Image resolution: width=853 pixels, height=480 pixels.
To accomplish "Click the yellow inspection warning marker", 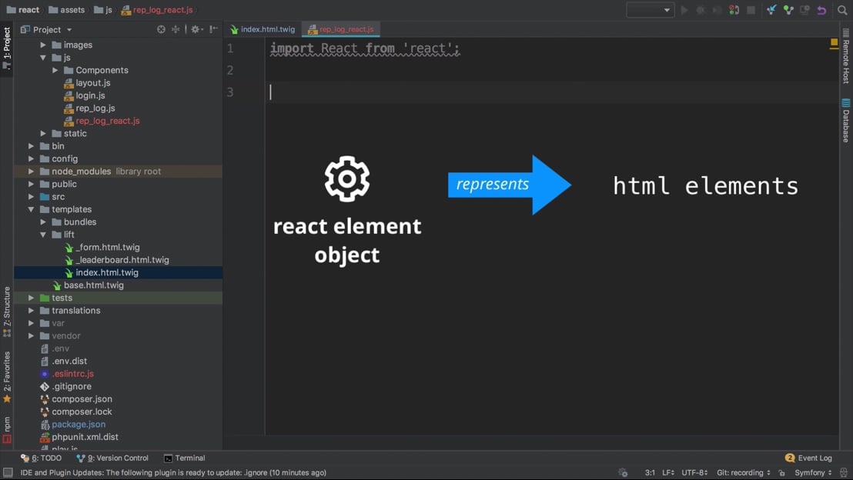I will (x=834, y=43).
